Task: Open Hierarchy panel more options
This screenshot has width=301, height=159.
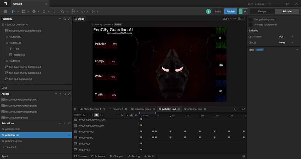Action: [60, 19]
